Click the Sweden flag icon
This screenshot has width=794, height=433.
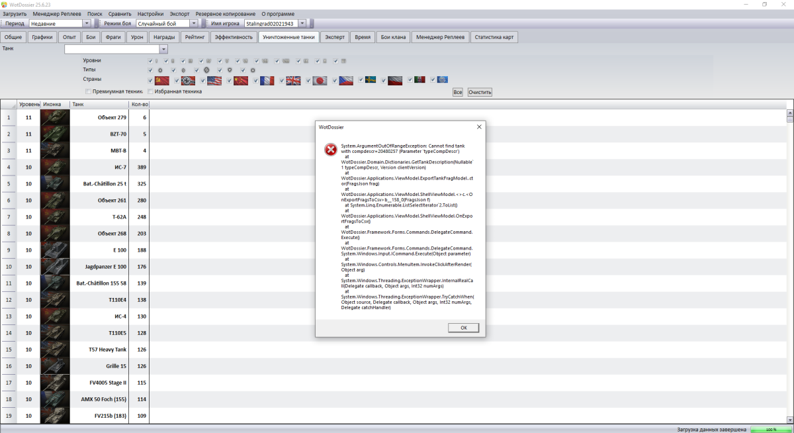[371, 79]
